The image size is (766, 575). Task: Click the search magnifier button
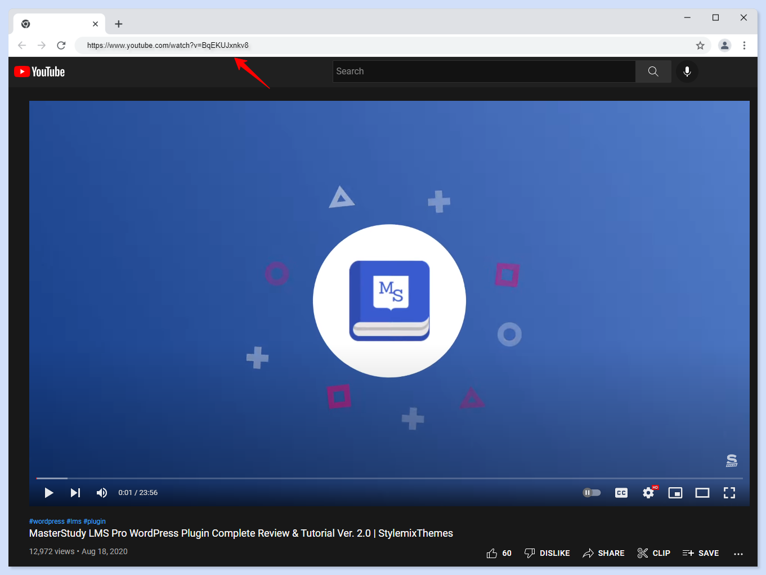[653, 72]
